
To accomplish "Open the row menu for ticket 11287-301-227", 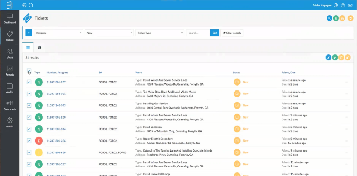I will pyautogui.click(x=347, y=165).
